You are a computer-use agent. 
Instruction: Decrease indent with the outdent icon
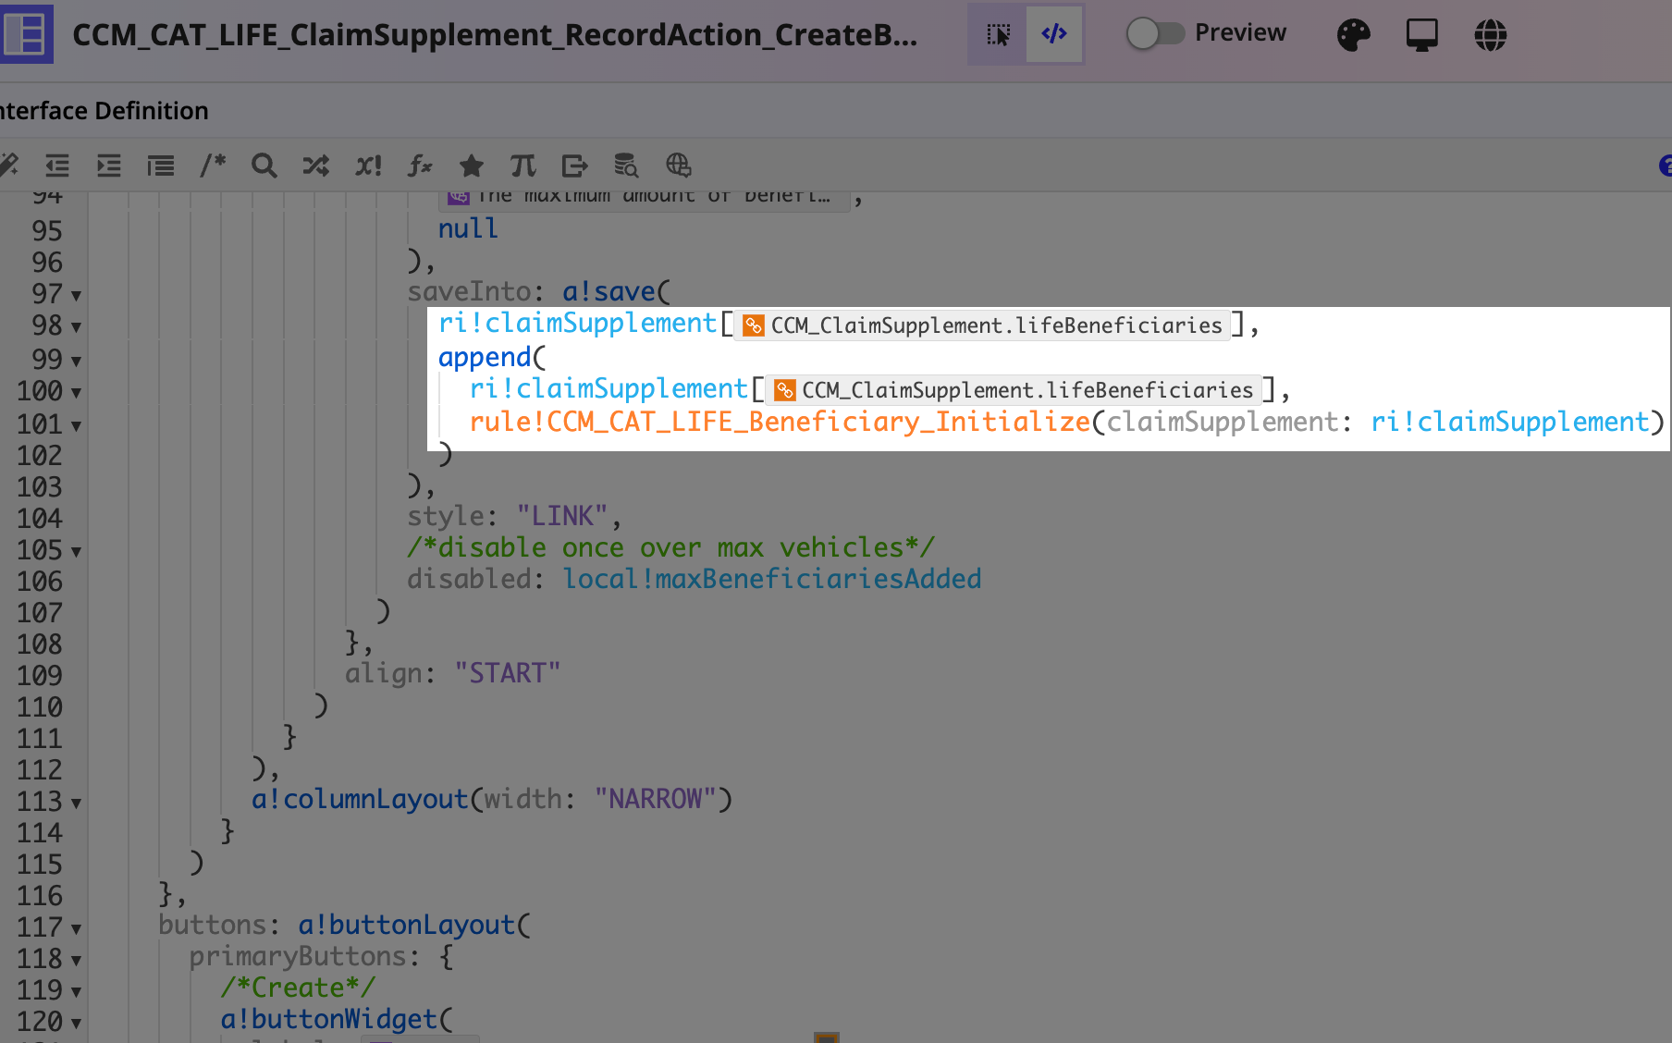(57, 166)
